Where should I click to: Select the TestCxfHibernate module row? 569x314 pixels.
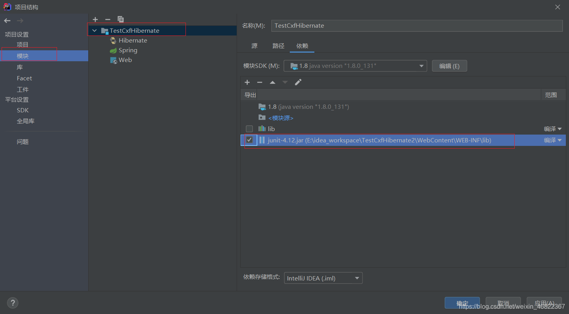162,30
